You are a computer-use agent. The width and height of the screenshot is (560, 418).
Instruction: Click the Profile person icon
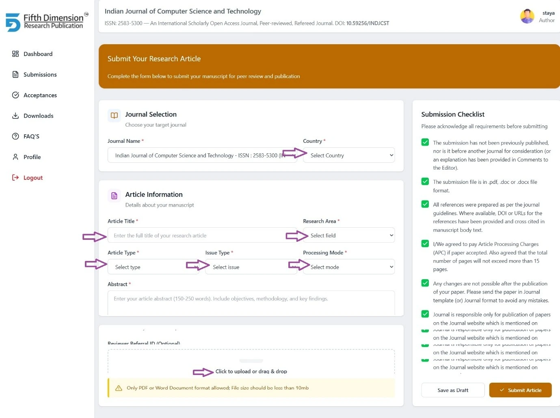point(15,157)
